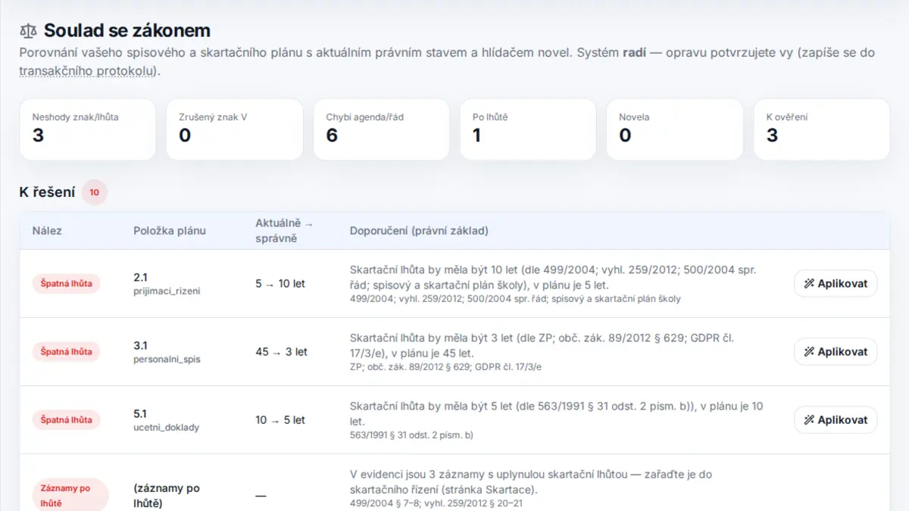
Task: Click the 10 → 5 let value
Action: (280, 420)
